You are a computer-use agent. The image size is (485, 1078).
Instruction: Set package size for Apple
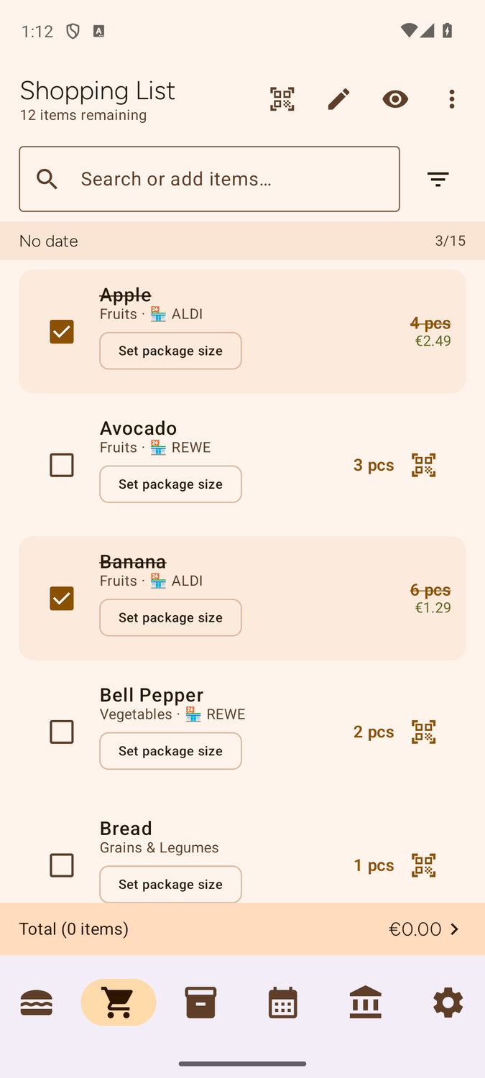170,351
